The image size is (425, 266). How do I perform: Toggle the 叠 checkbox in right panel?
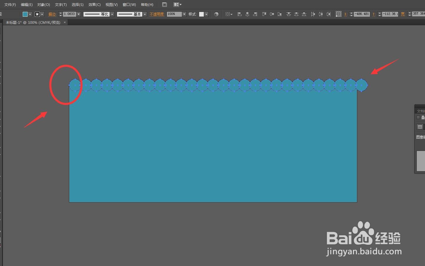tap(418, 117)
